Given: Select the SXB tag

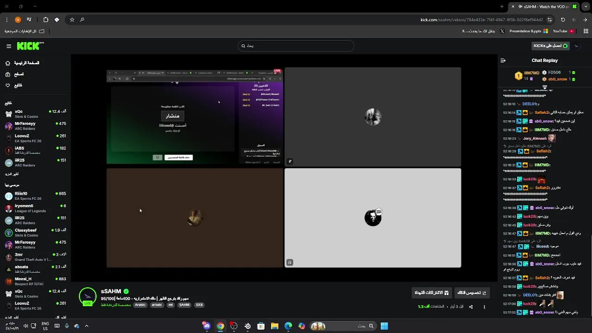Looking at the screenshot, I should pos(199,305).
